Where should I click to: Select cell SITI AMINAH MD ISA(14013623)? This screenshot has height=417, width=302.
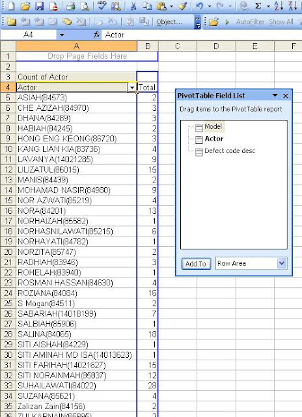pyautogui.click(x=77, y=354)
